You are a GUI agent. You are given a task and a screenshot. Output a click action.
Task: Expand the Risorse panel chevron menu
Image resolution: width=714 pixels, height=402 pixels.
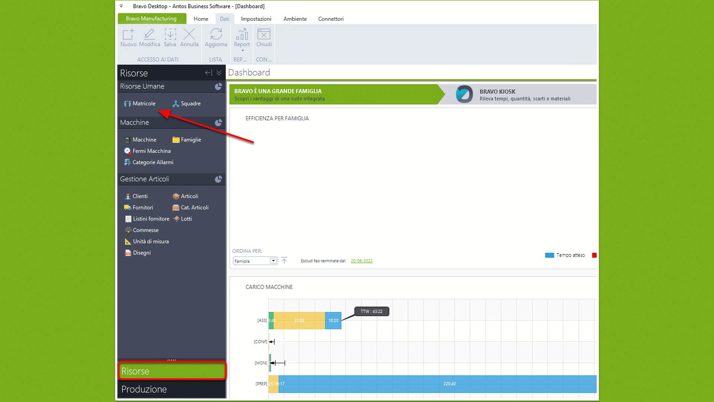219,73
